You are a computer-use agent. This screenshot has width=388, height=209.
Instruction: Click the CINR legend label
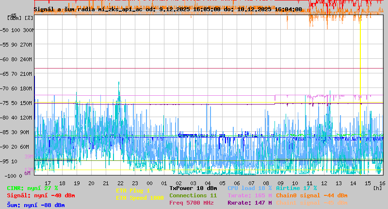tap(32, 188)
